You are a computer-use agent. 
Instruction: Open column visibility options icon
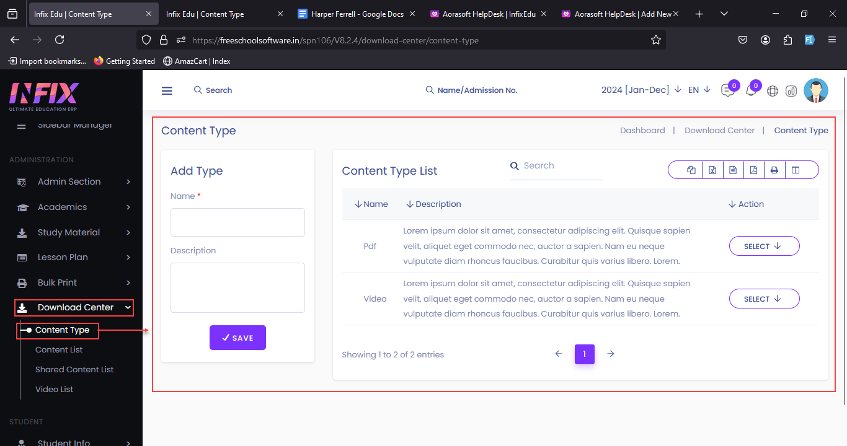click(x=796, y=170)
